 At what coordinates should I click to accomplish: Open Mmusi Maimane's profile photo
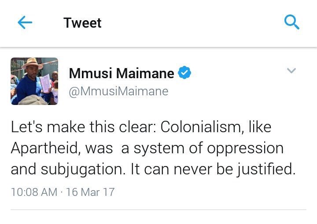[34, 81]
